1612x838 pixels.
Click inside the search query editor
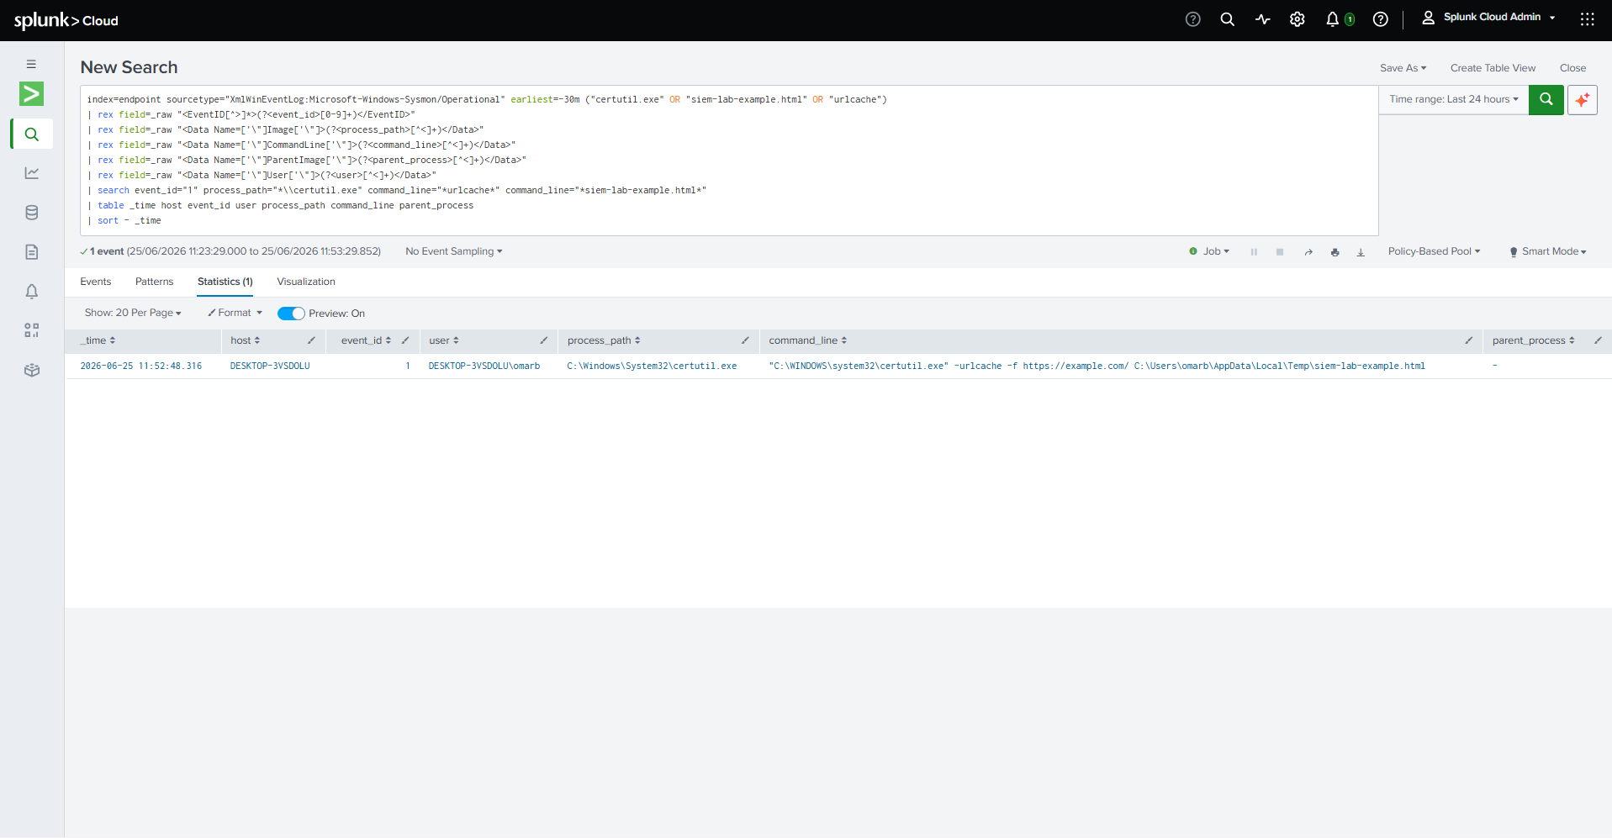click(729, 160)
